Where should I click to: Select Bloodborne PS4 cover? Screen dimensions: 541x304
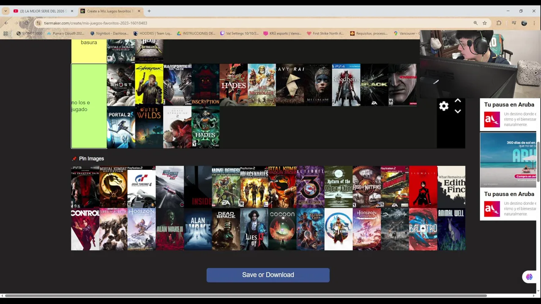tap(346, 85)
